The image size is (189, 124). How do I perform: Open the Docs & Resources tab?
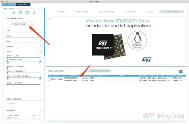coord(106,12)
